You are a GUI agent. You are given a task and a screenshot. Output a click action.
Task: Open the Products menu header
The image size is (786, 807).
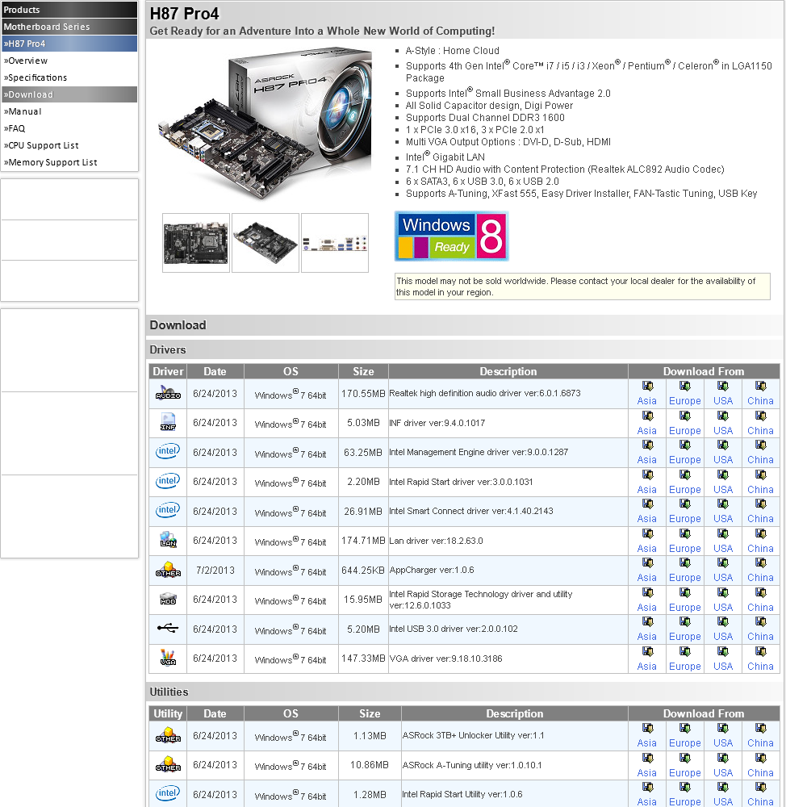pyautogui.click(x=69, y=10)
